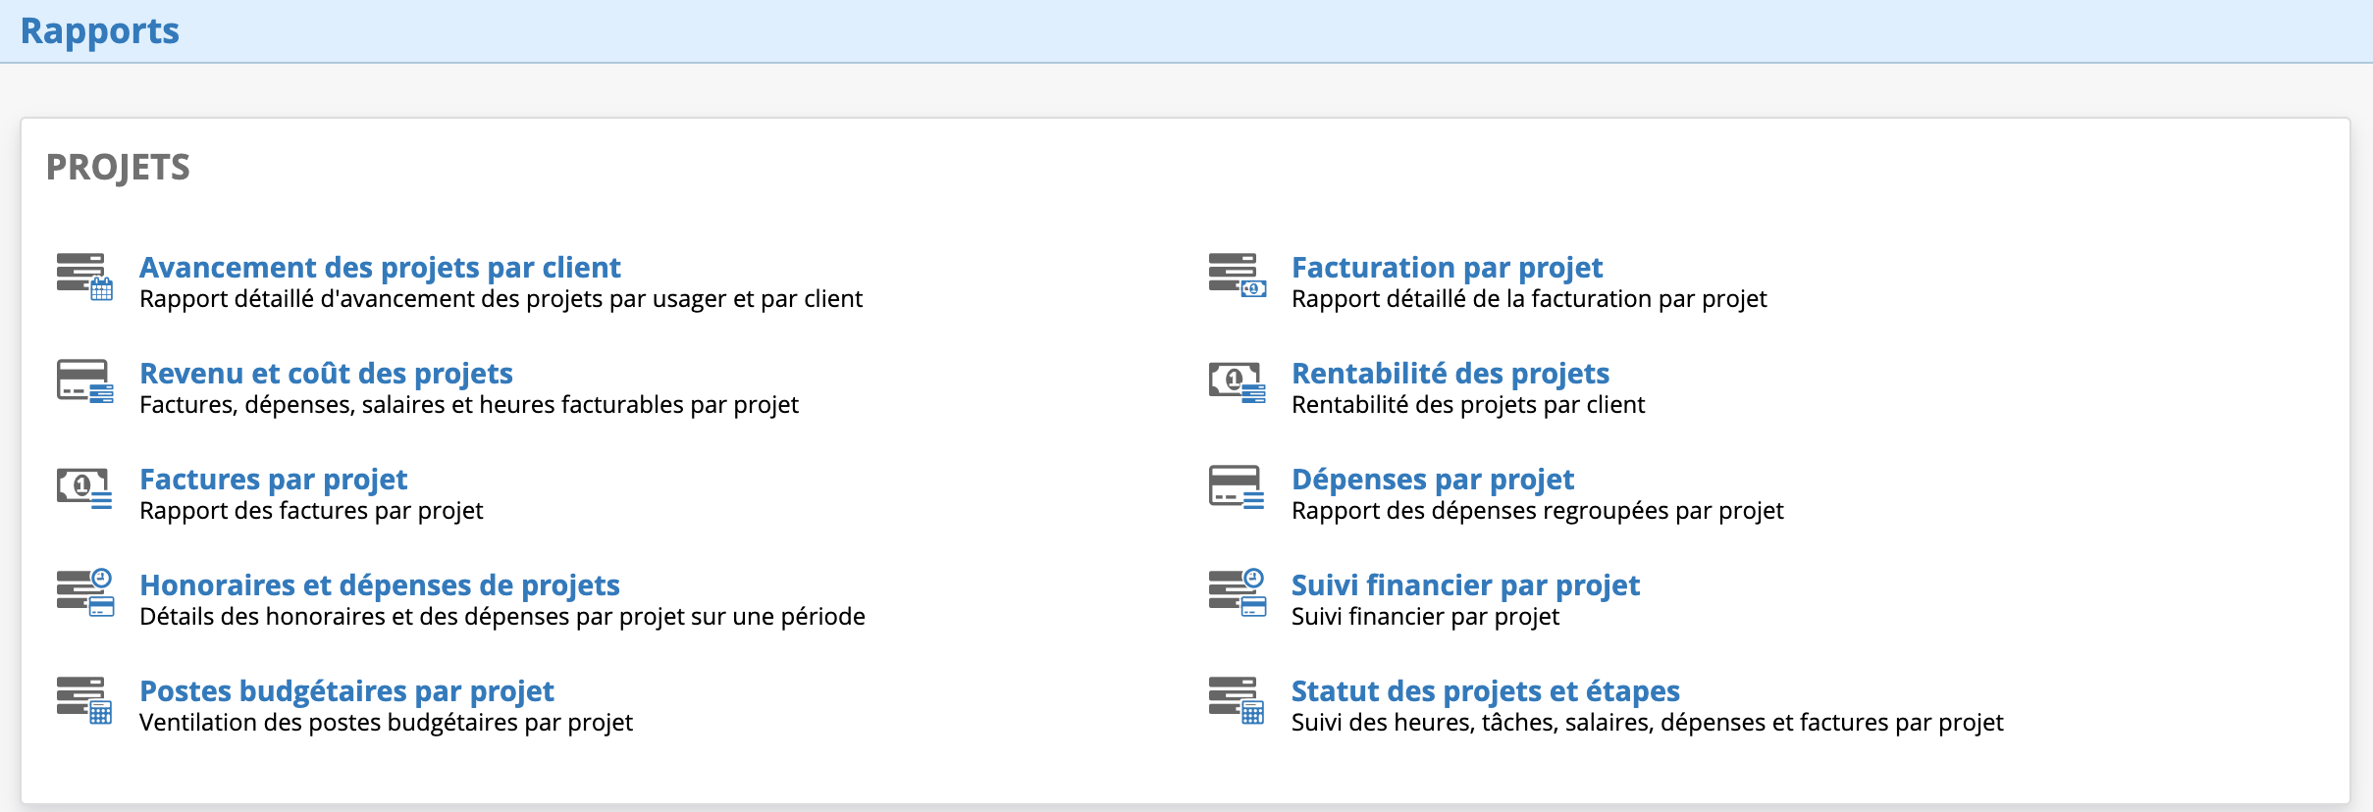2373x812 pixels.
Task: Open Revenu et coût des projets report
Action: [326, 373]
